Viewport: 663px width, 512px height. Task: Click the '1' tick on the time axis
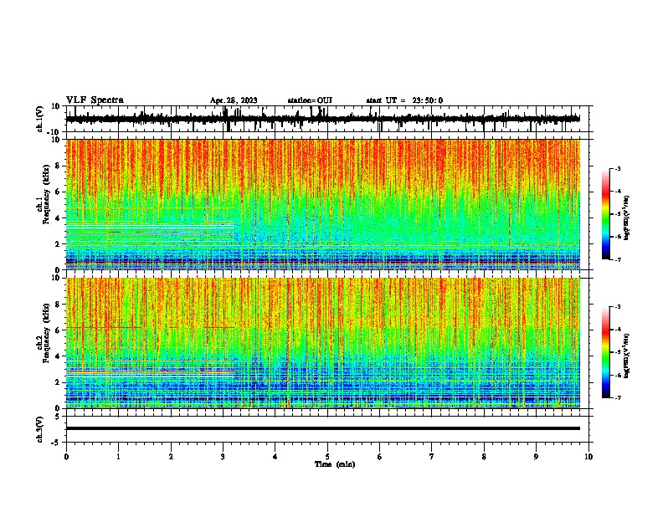[x=118, y=457]
